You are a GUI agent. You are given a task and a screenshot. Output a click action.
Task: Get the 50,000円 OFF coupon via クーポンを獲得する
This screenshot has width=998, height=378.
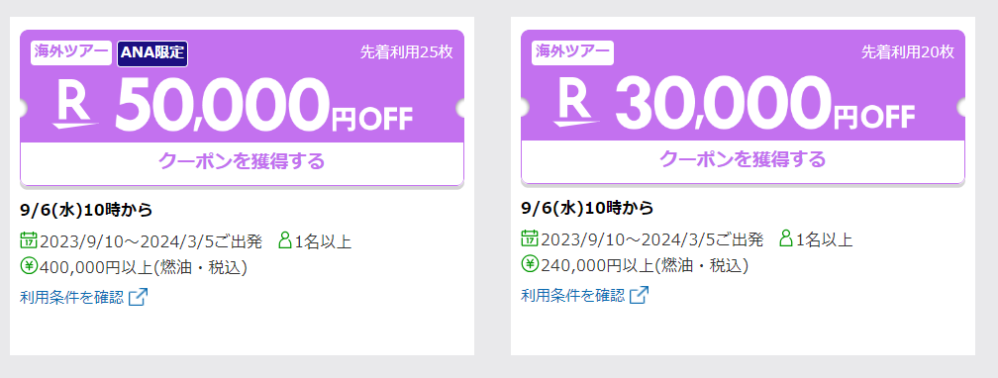tap(242, 161)
